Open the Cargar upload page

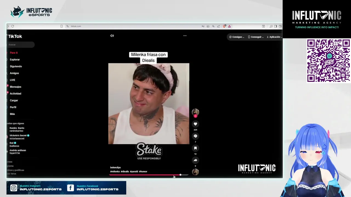[x=14, y=100]
